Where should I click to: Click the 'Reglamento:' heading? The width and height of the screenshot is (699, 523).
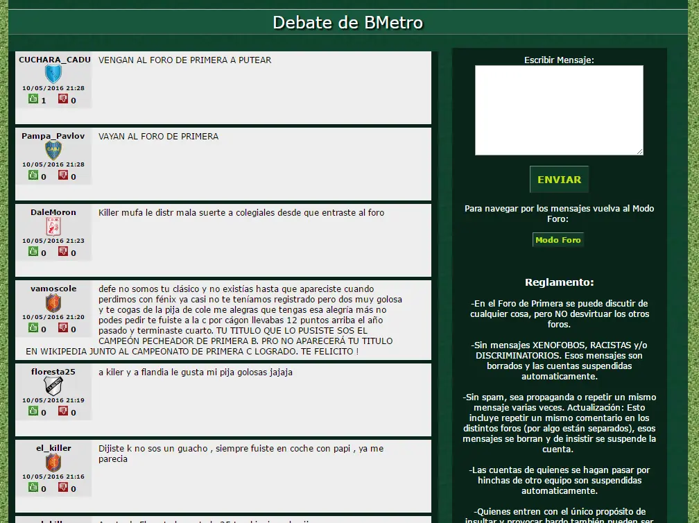559,282
